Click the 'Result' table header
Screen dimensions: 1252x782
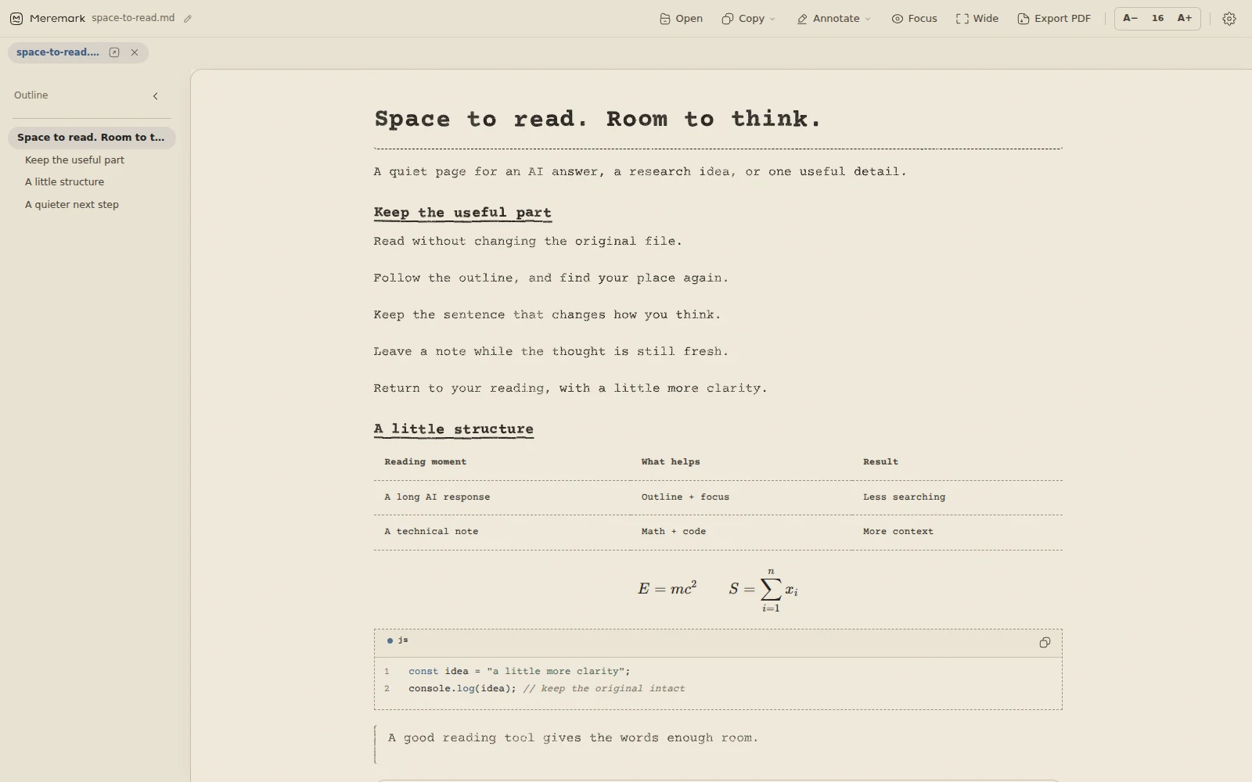click(880, 462)
